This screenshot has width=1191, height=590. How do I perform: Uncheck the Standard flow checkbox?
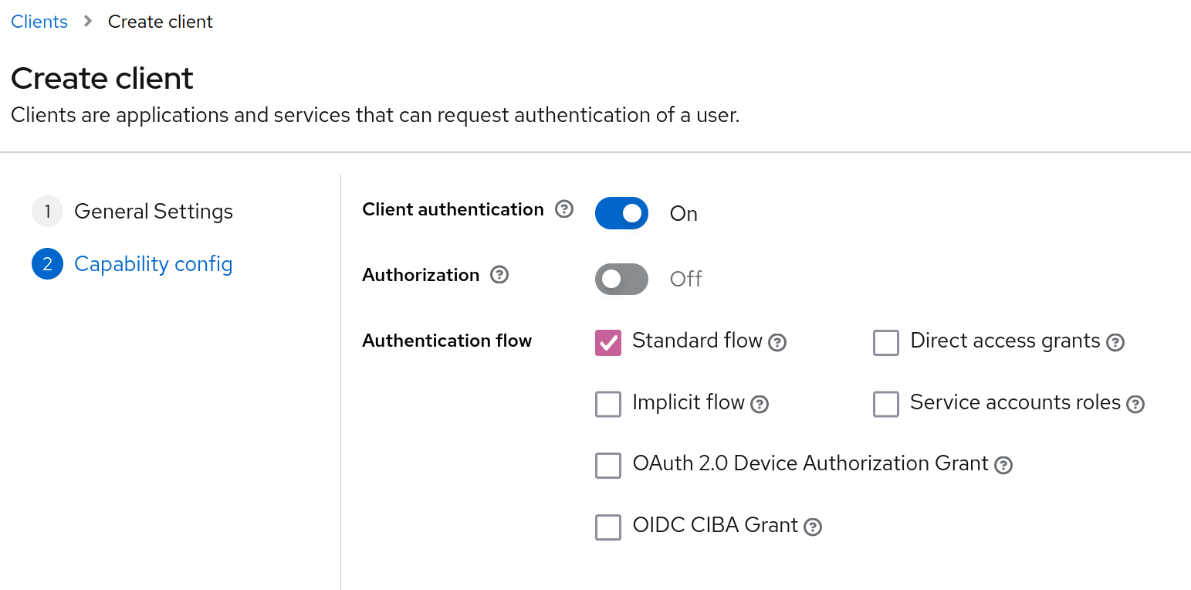tap(608, 343)
